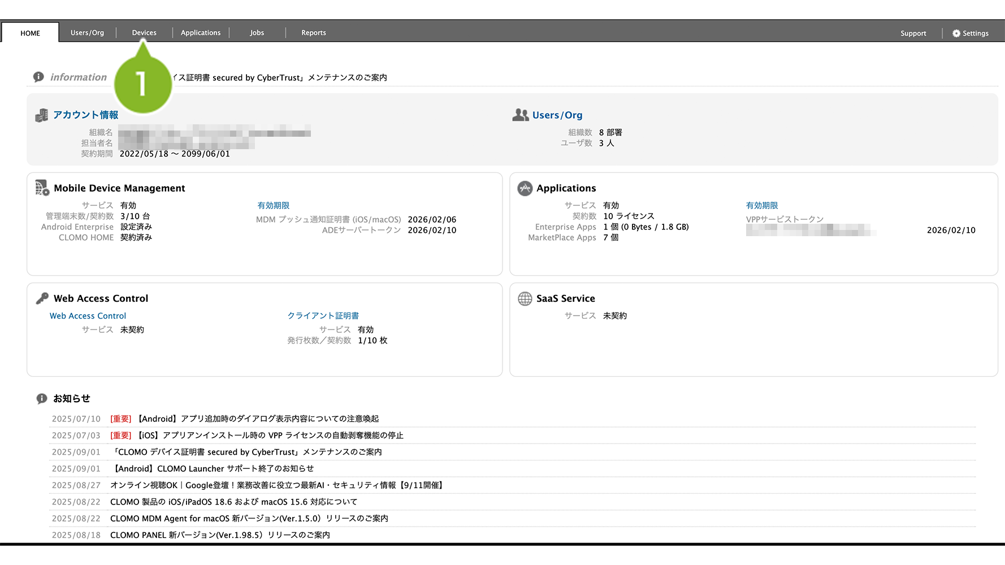Click the information circle icon
Image resolution: width=1005 pixels, height=565 pixels.
(x=38, y=77)
